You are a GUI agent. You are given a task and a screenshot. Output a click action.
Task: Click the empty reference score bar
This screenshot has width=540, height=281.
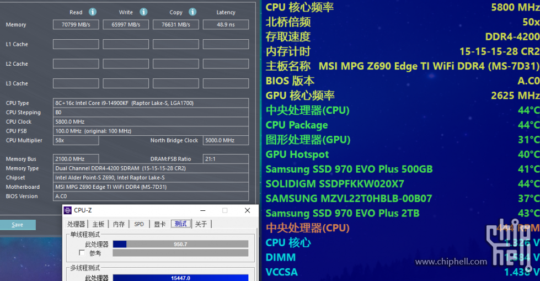click(180, 253)
